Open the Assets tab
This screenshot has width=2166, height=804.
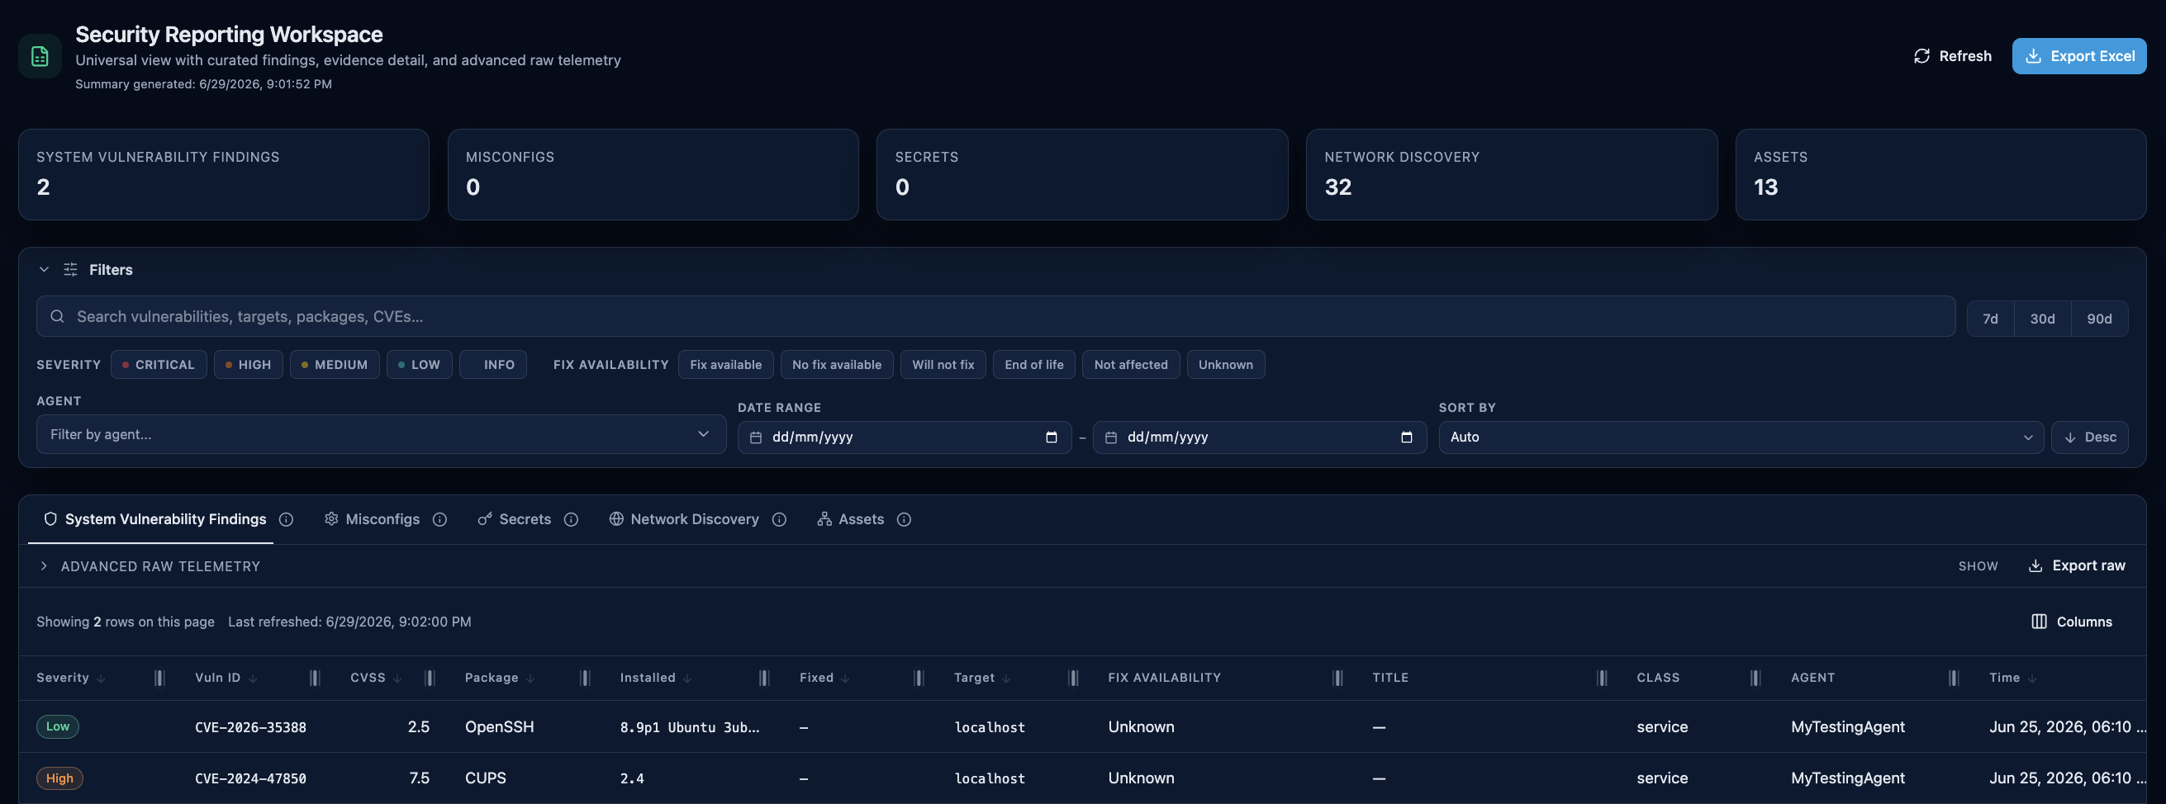coord(850,519)
